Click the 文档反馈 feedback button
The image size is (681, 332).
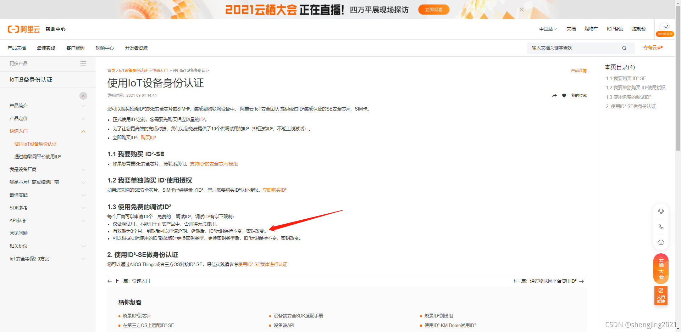point(661,296)
